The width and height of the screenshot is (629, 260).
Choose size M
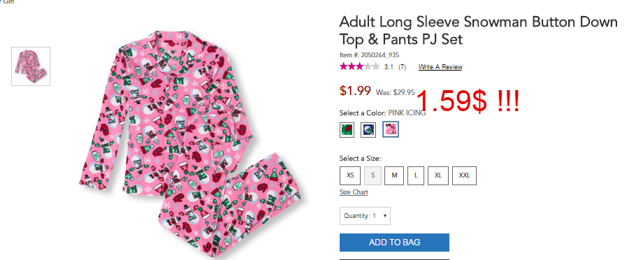coord(394,175)
